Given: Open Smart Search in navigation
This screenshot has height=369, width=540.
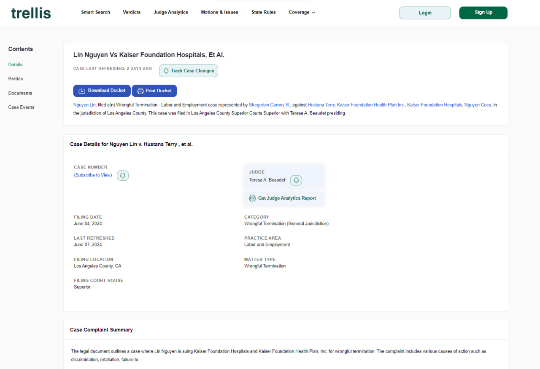Looking at the screenshot, I should click(x=96, y=12).
